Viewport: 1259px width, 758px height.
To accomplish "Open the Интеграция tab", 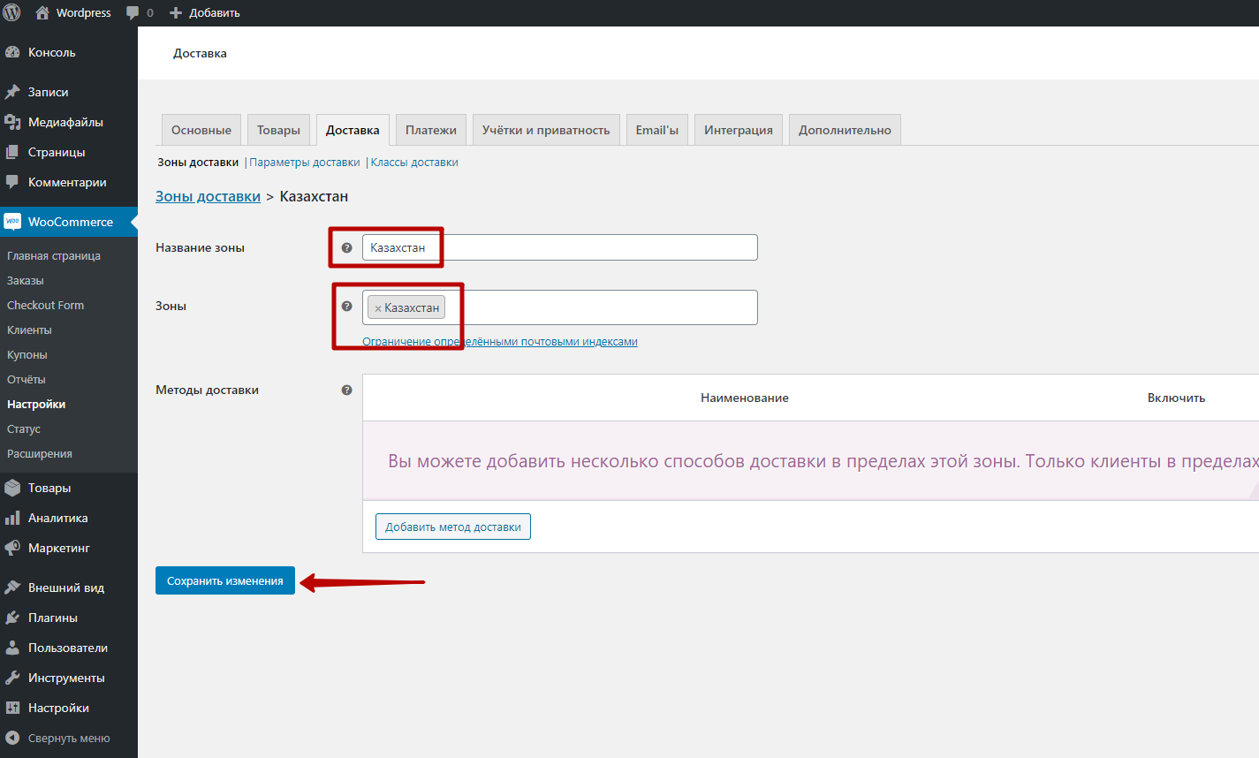I will click(739, 130).
